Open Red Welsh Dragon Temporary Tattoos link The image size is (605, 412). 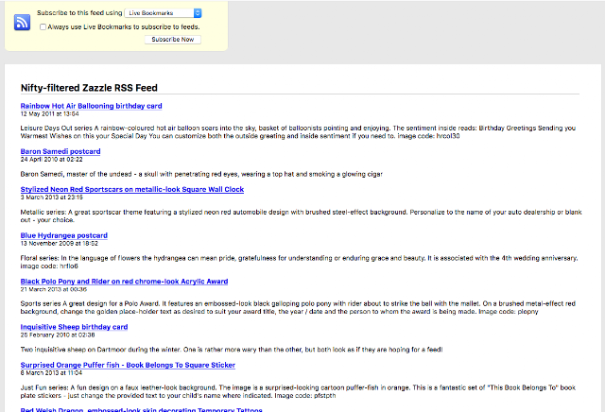pyautogui.click(x=141, y=409)
